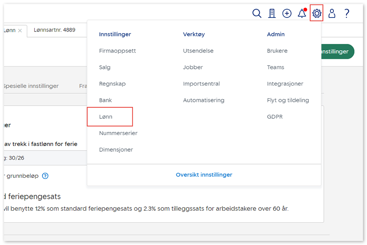This screenshot has height=245, width=367.
Task: Open the Spesielle innstillinger tab
Action: click(x=30, y=86)
